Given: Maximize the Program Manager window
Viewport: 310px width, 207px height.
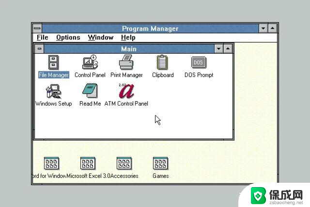Looking at the screenshot, I should 272,28.
